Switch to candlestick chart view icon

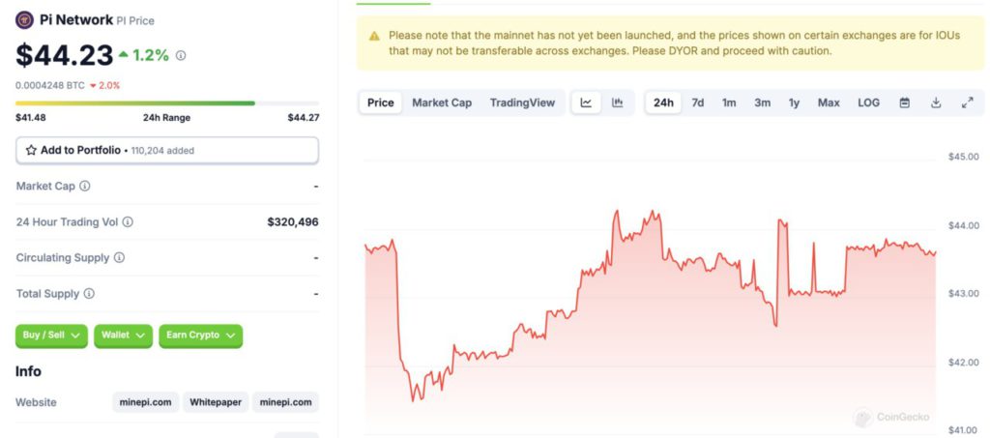(x=617, y=102)
